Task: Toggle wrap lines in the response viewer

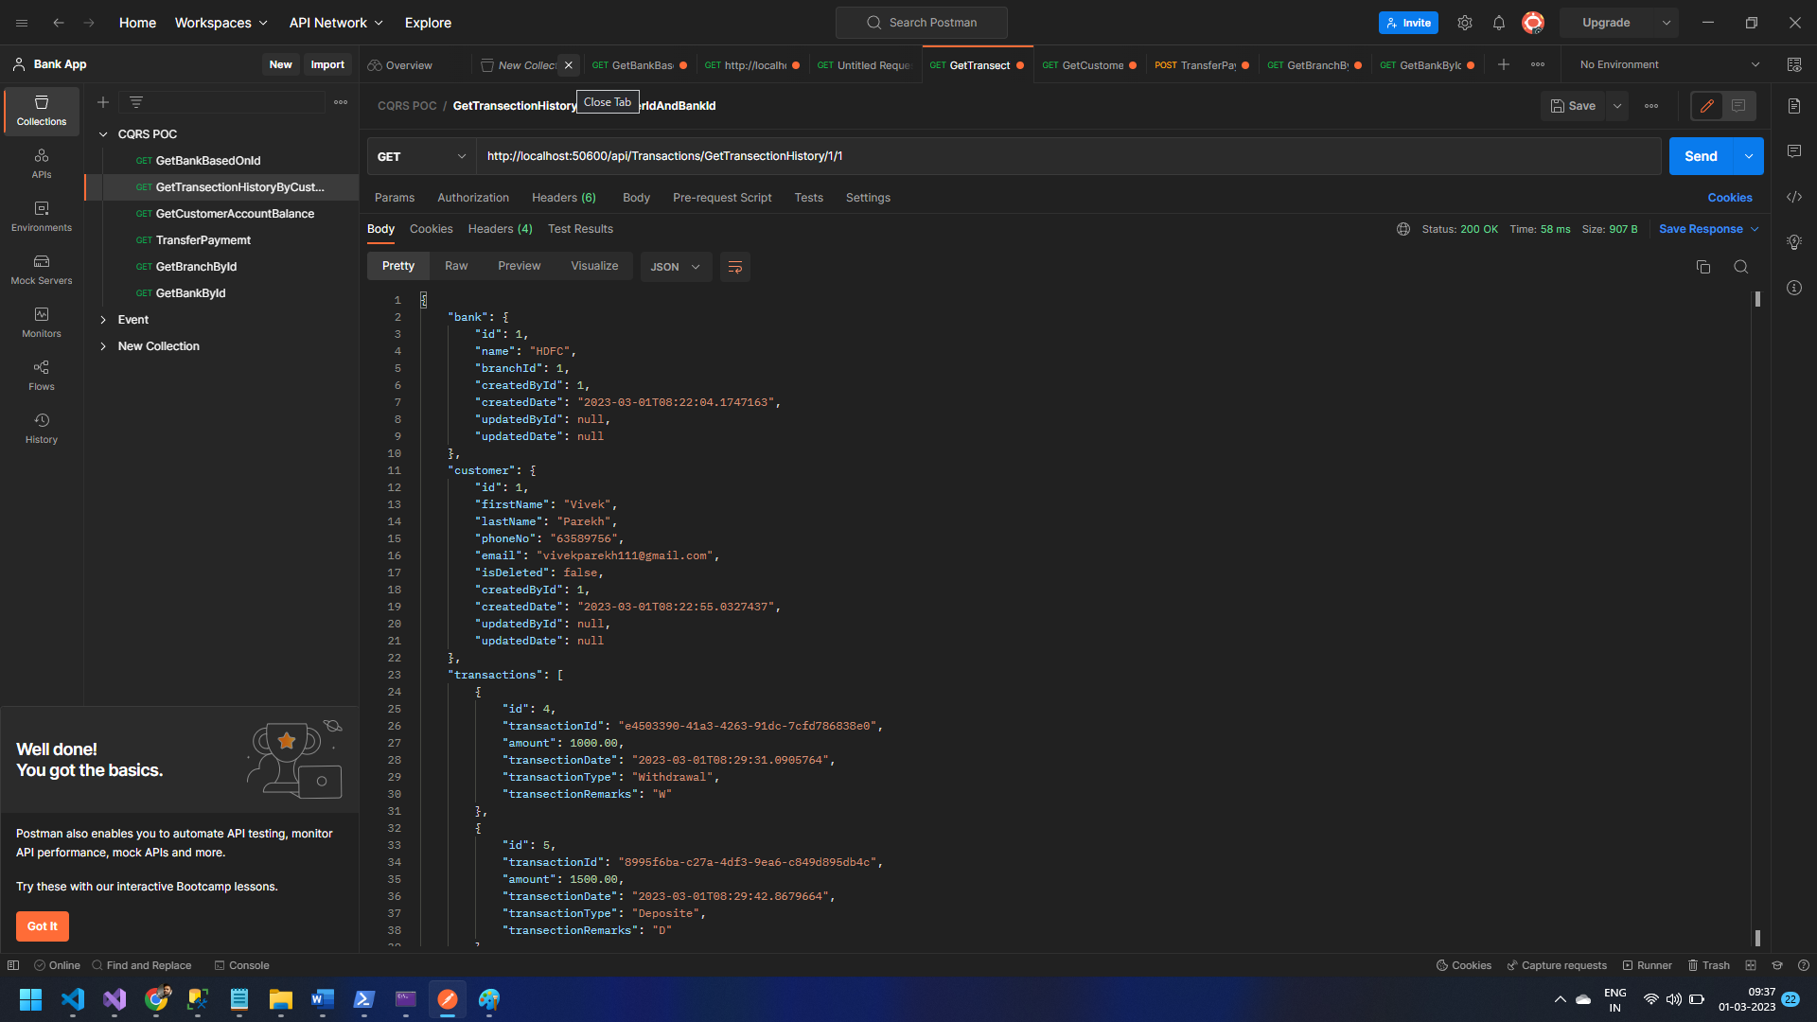Action: [x=735, y=267]
